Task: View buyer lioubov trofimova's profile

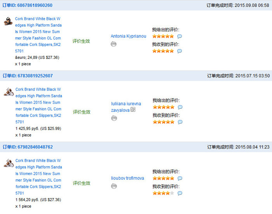Action: coord(127,178)
